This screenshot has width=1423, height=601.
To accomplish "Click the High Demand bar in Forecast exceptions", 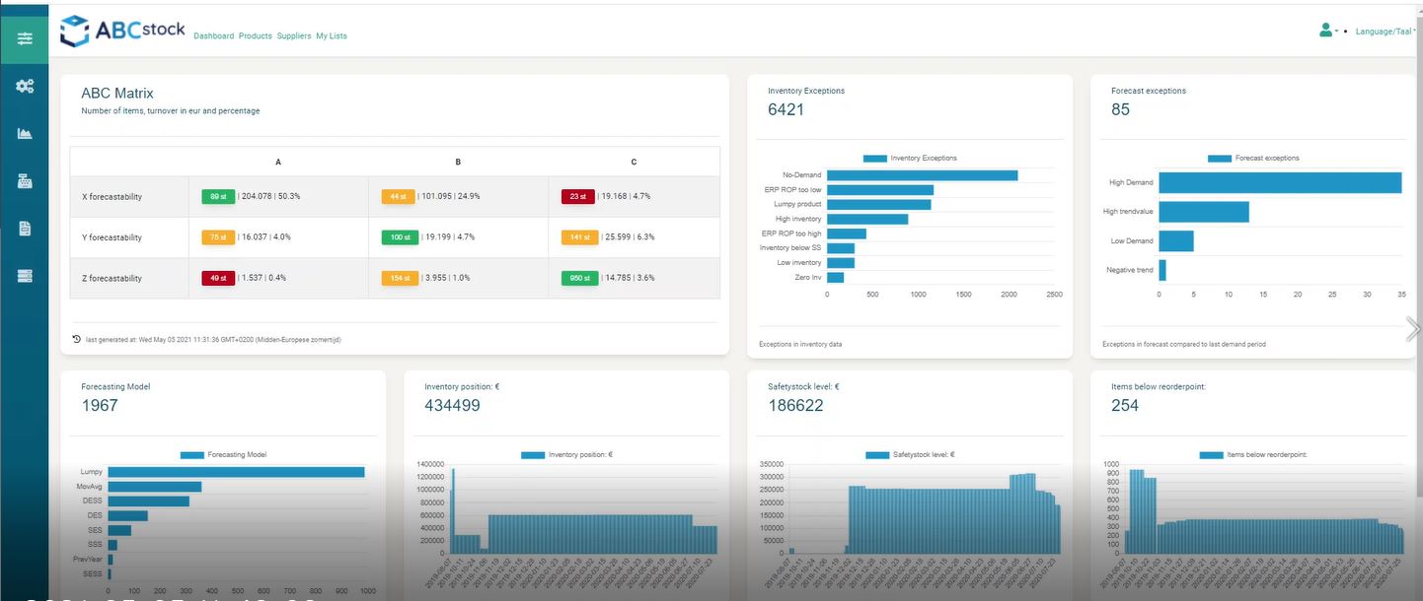I will 1279,182.
